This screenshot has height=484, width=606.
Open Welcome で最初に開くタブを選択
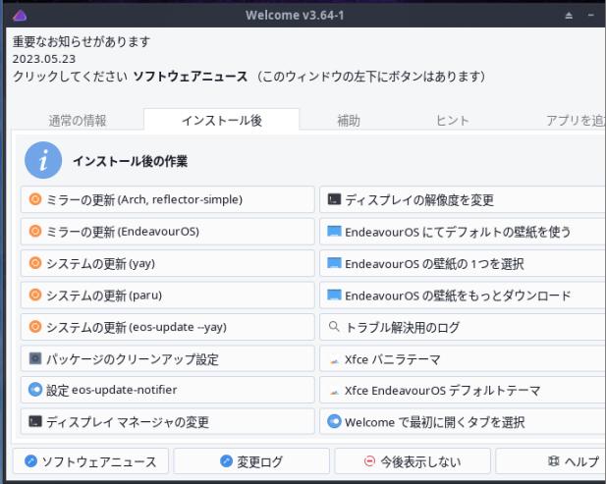(463, 421)
